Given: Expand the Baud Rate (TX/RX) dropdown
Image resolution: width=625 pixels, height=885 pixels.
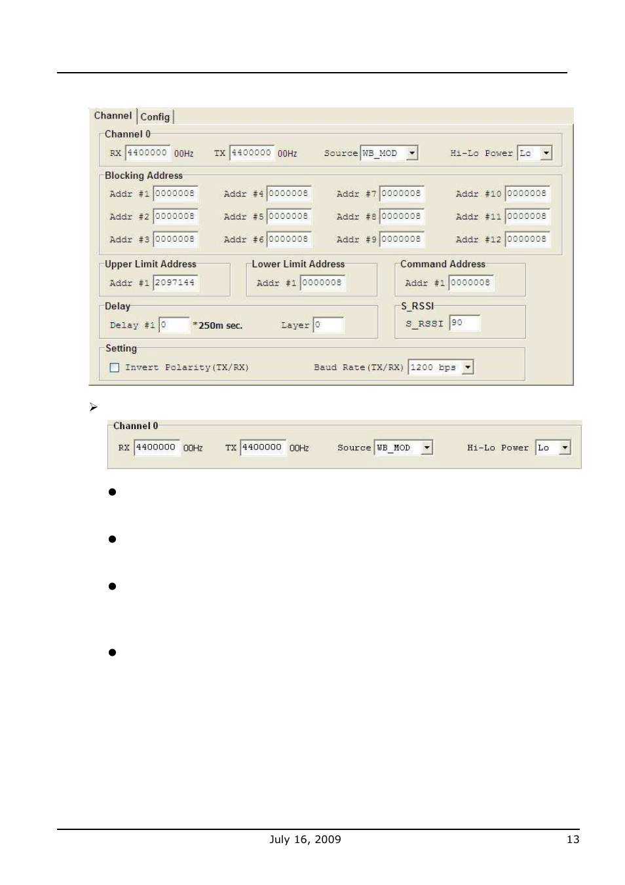Looking at the screenshot, I should (x=468, y=367).
